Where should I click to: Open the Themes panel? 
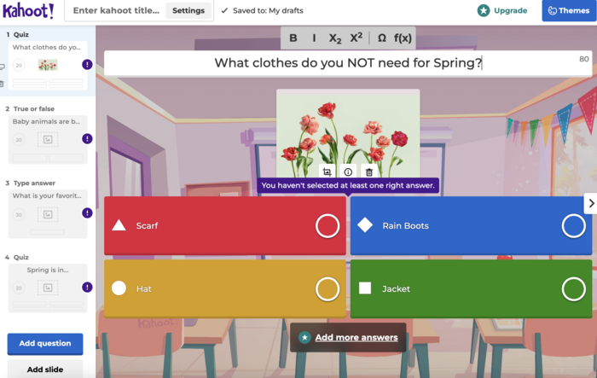[569, 11]
